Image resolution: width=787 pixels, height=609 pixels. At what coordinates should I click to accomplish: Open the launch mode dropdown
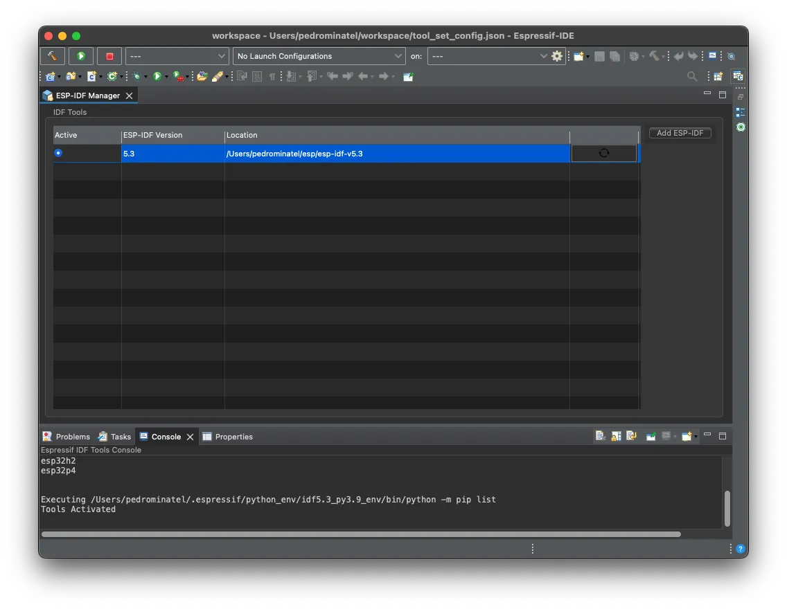point(177,56)
